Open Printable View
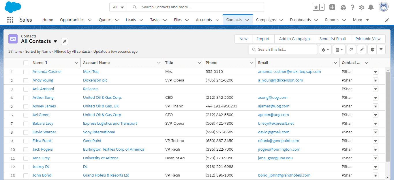The image size is (394, 180). tap(368, 39)
